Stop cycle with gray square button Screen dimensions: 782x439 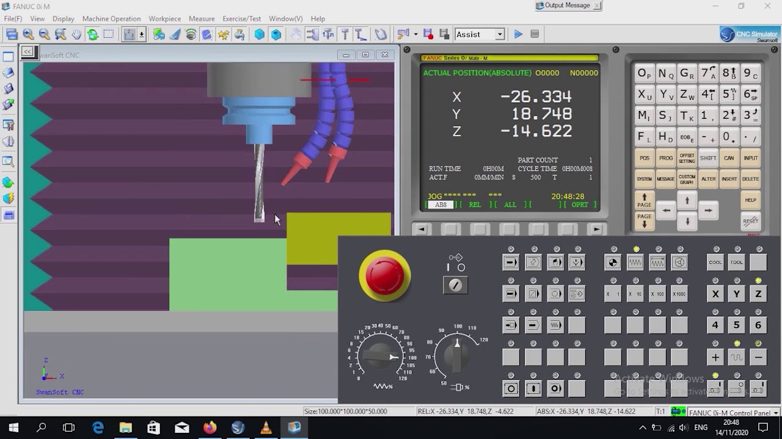(535, 35)
